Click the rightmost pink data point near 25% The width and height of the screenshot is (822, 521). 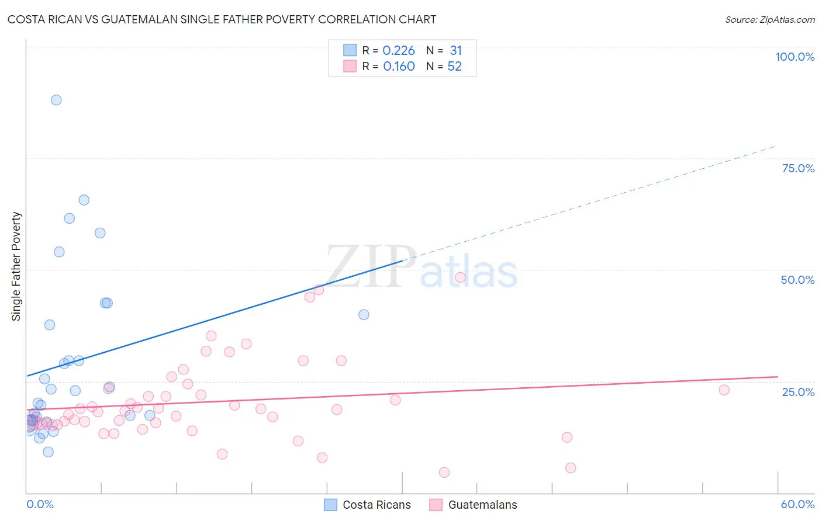[x=724, y=390]
